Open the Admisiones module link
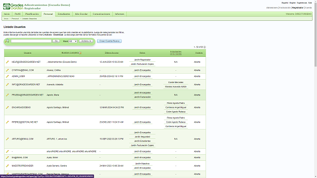Viewport: 317px width, 178px height. [x=272, y=8]
